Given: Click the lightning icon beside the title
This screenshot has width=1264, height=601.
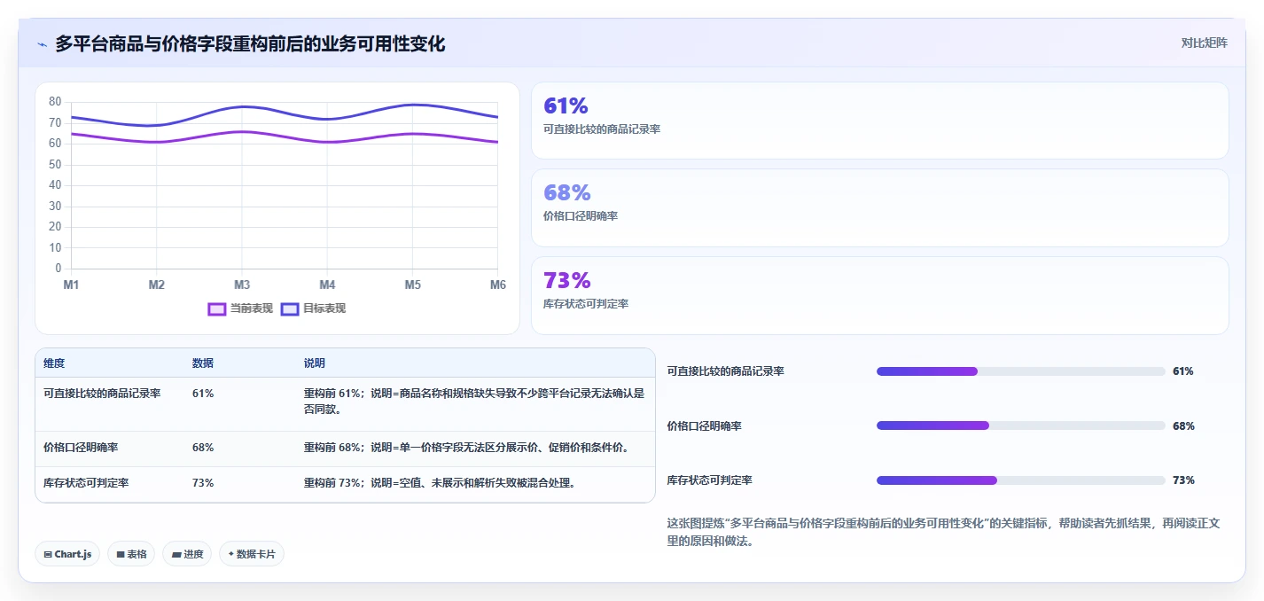Looking at the screenshot, I should pyautogui.click(x=42, y=44).
